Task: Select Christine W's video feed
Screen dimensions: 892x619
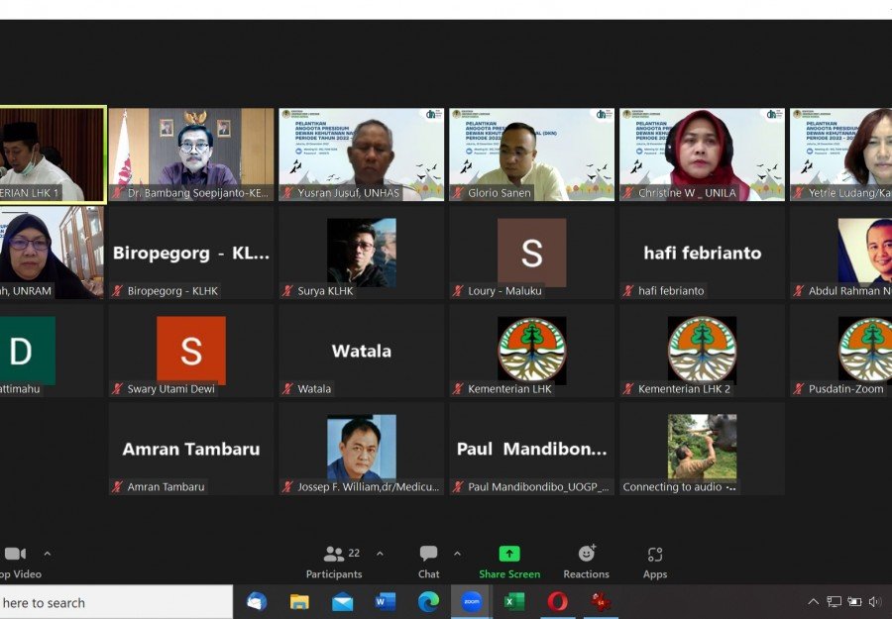Action: pos(702,155)
